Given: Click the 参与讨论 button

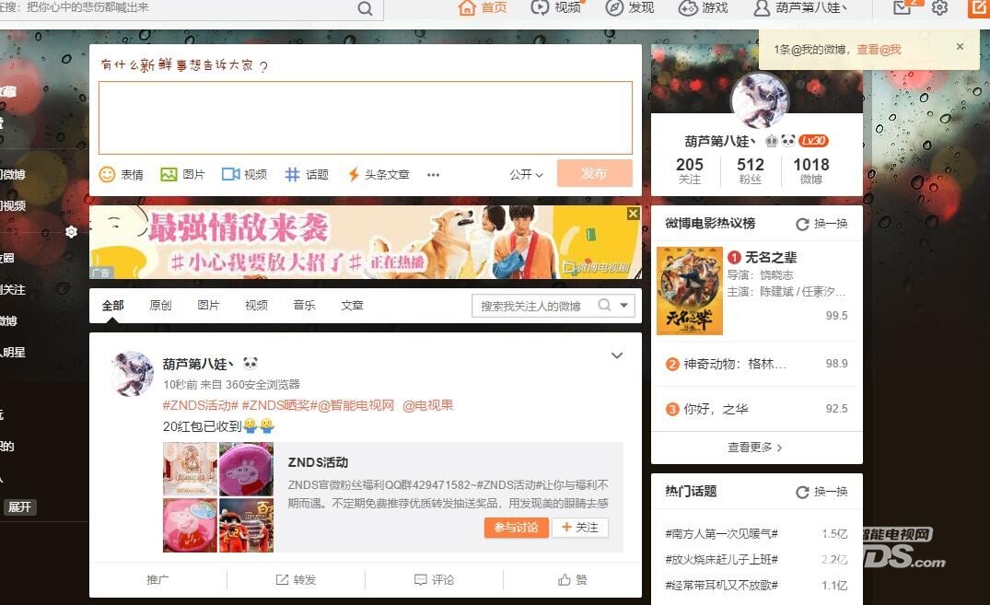Looking at the screenshot, I should [517, 528].
